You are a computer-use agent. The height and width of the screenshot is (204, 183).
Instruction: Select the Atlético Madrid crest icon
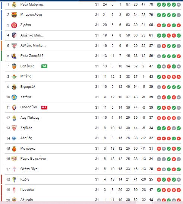[x=14, y=35]
